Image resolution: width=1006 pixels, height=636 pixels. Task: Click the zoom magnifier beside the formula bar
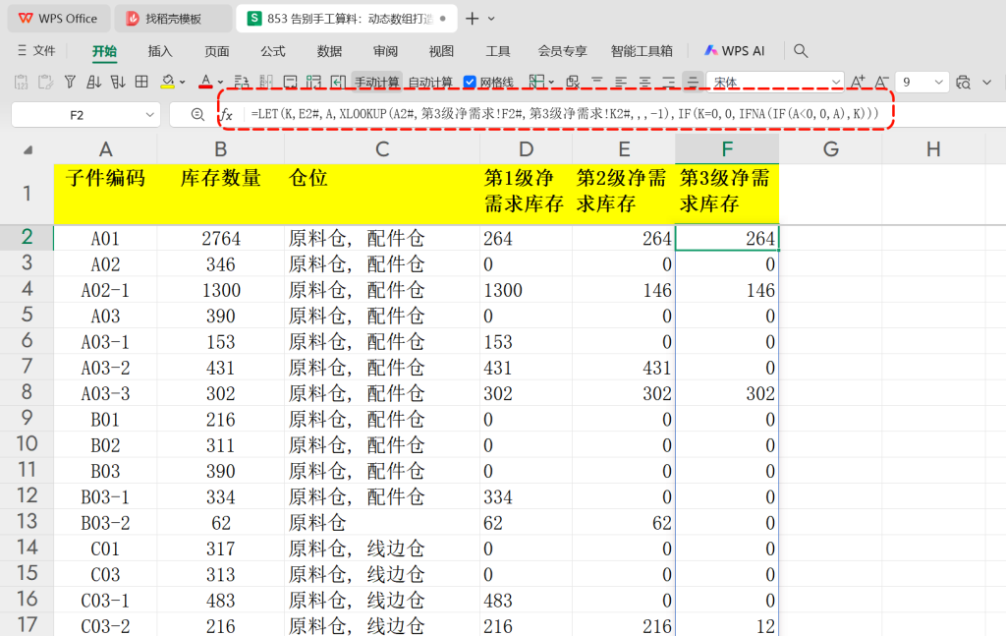(x=197, y=114)
